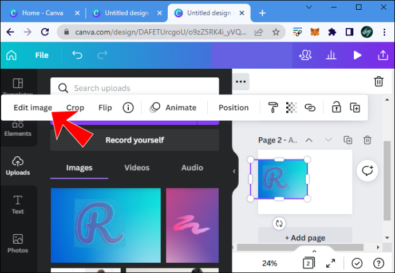Click the Present play button
Image resolution: width=395 pixels, height=273 pixels.
pos(357,55)
